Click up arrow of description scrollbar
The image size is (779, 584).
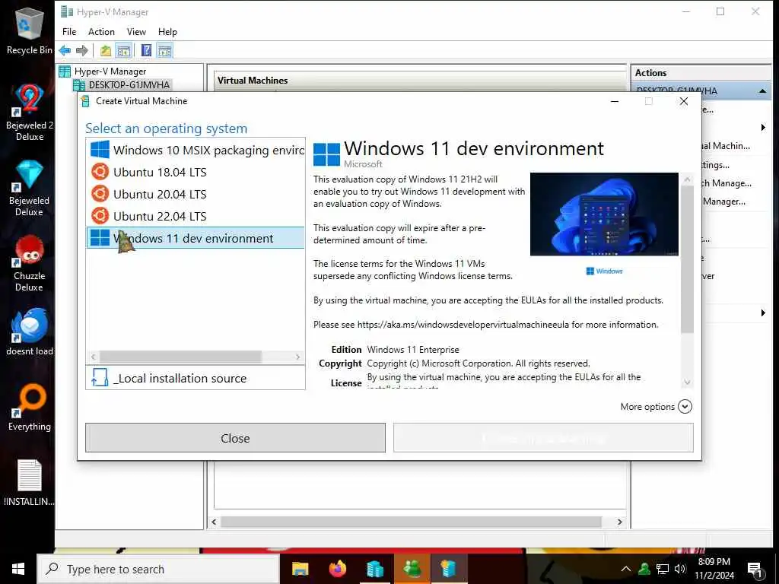[x=687, y=179]
